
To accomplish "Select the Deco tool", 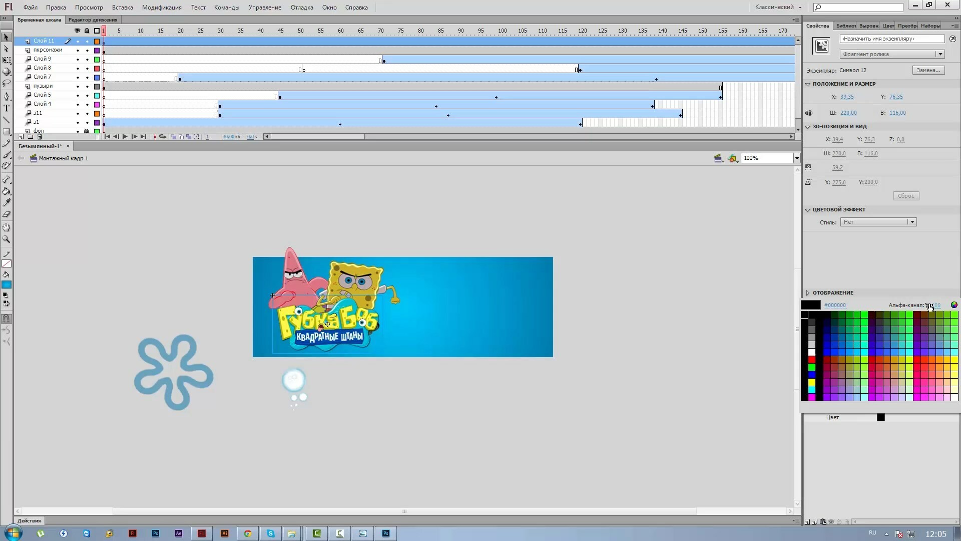I will coord(7,166).
